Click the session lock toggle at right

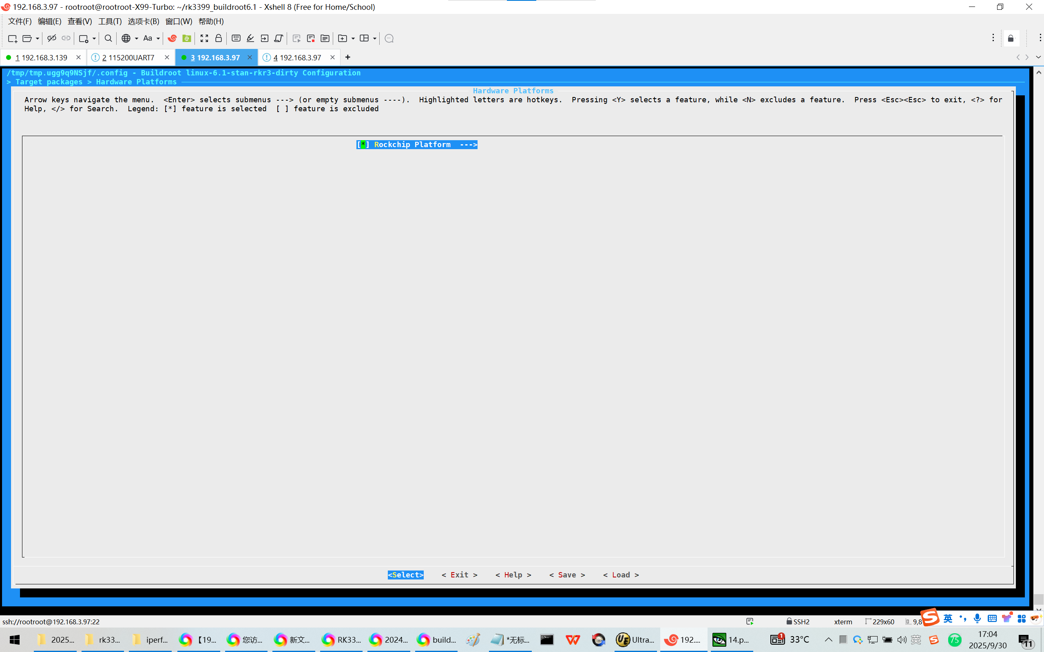pos(1011,38)
